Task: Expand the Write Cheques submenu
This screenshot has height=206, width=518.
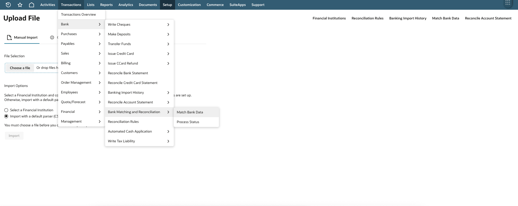Action: pos(139,25)
